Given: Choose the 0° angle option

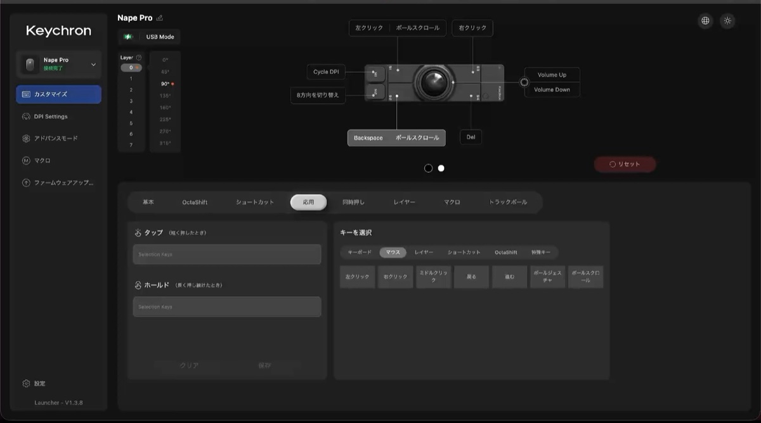Looking at the screenshot, I should tap(166, 60).
